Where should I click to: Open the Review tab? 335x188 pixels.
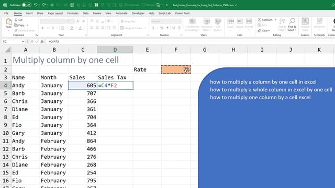coord(97,13)
